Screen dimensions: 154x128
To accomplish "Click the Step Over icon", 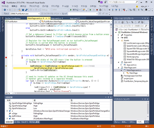I will point(116,10).
